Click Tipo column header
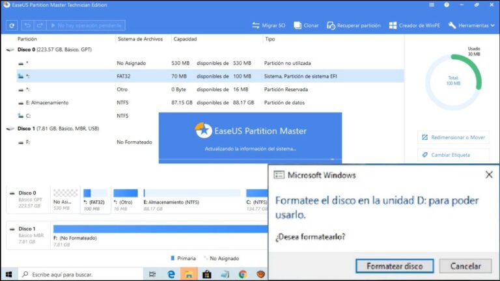This screenshot has height=281, width=500. (x=270, y=39)
